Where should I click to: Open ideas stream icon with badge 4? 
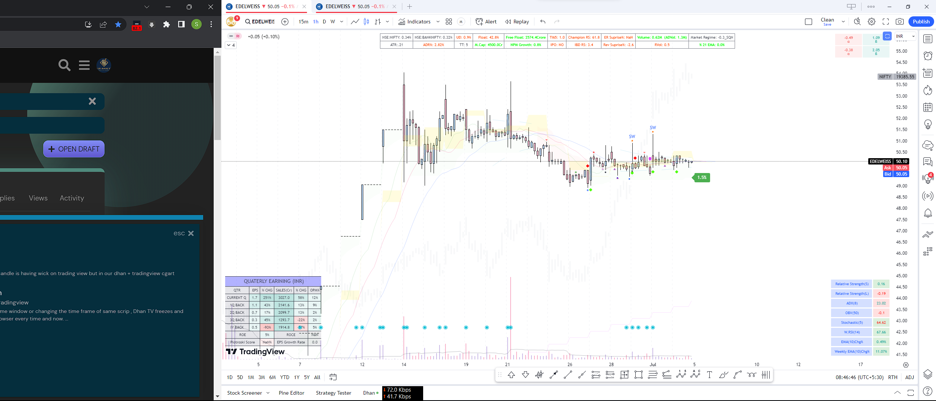click(x=927, y=178)
